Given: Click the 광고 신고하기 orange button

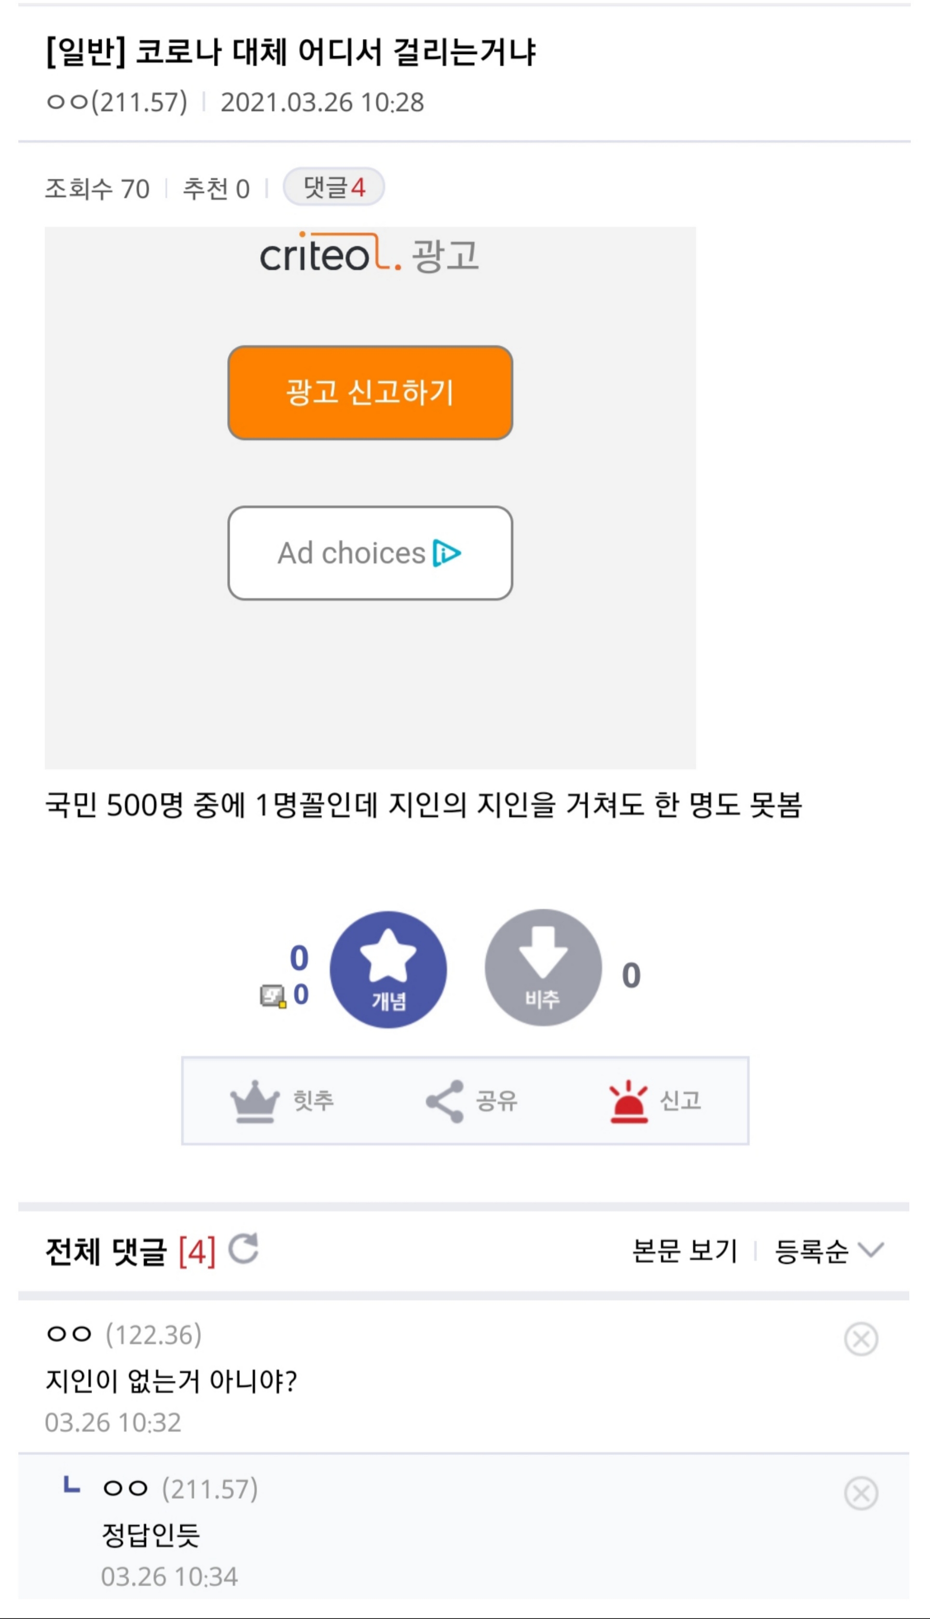Looking at the screenshot, I should tap(370, 392).
